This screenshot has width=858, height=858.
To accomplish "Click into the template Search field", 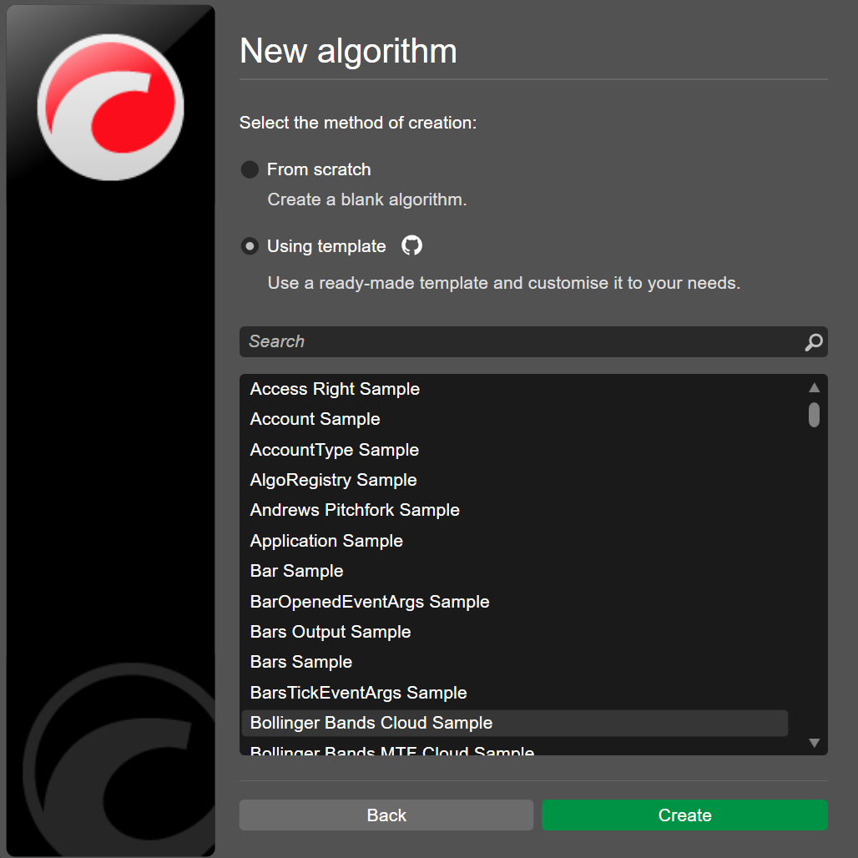I will pos(517,342).
